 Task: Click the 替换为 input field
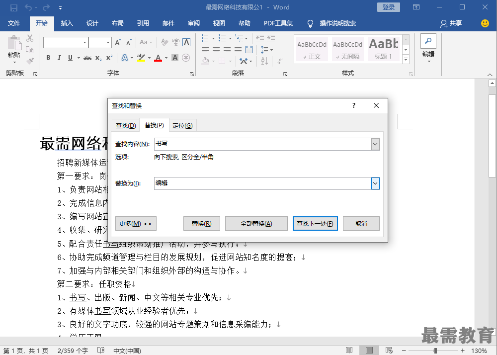(263, 183)
